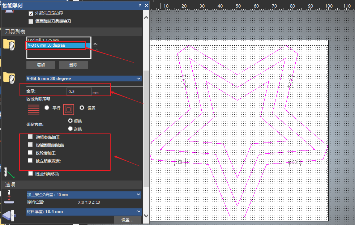Click panel scrollbar up arrow

146,17
